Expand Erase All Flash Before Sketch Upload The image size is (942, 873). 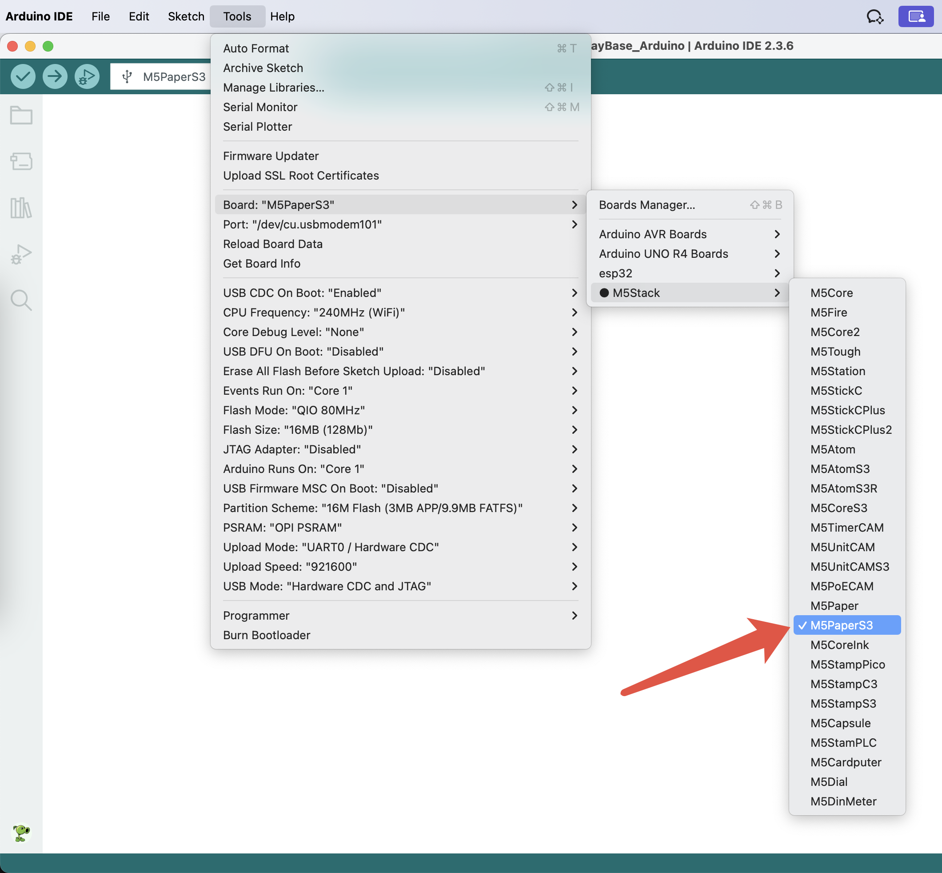click(400, 371)
